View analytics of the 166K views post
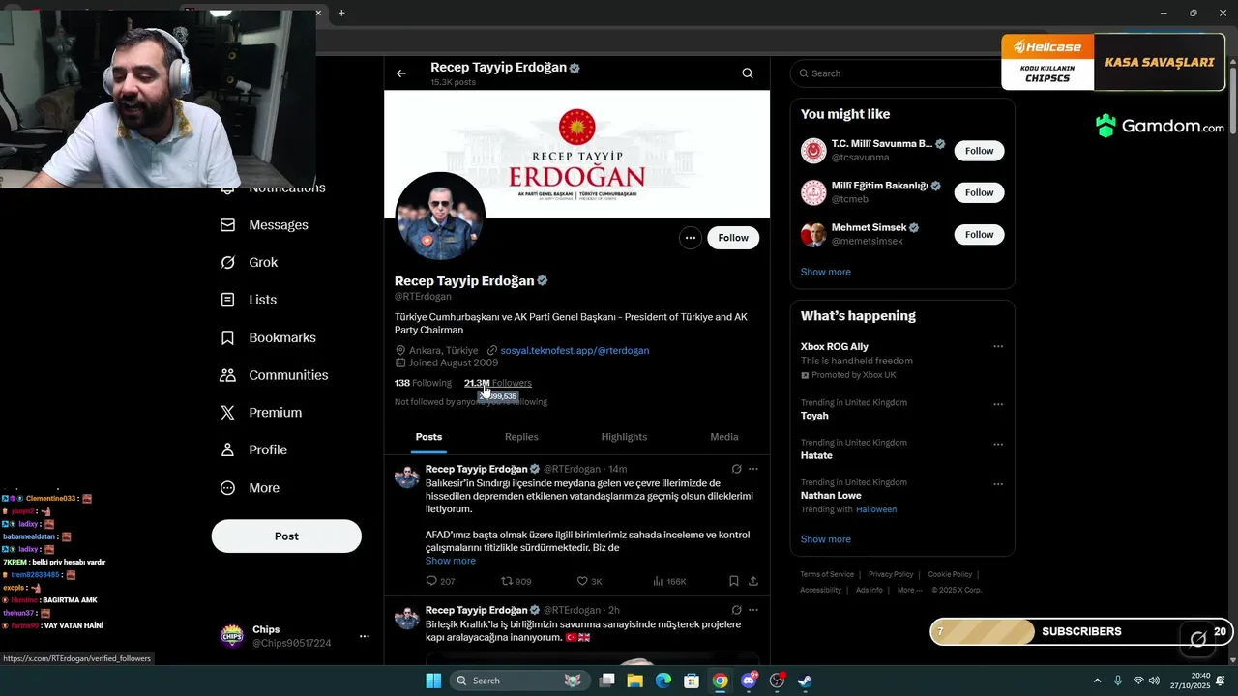Viewport: 1238px width, 696px height. [x=669, y=581]
